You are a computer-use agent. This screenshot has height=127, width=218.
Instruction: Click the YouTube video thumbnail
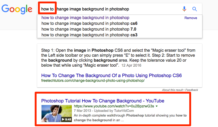(57, 113)
